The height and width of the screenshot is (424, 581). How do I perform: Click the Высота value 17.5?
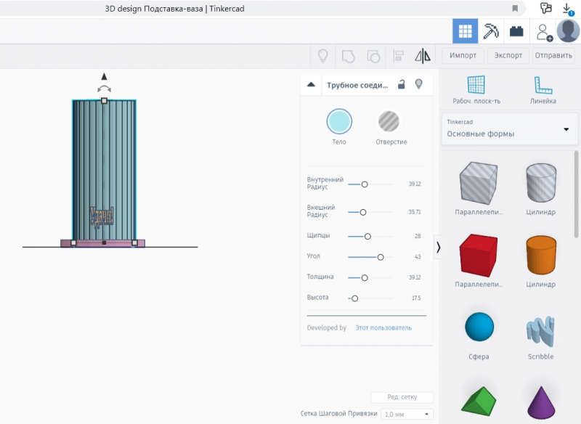point(416,298)
